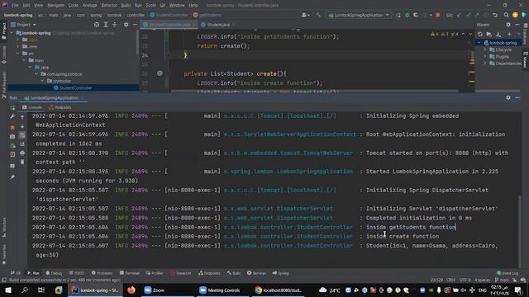Open the LombokSpringApplication run configuration dropdown
The image size is (529, 297).
coord(359,15)
